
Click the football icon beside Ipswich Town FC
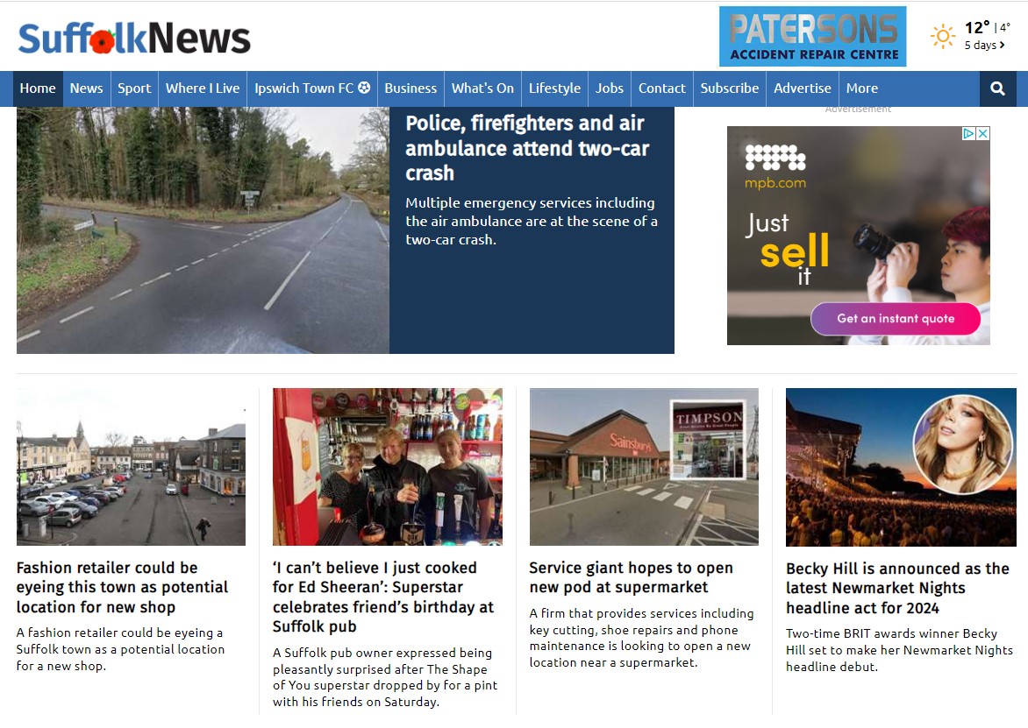click(x=364, y=88)
